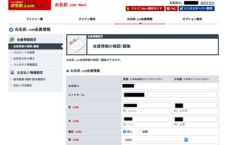Switch to the ドメイン設定 tab

coord(87,19)
